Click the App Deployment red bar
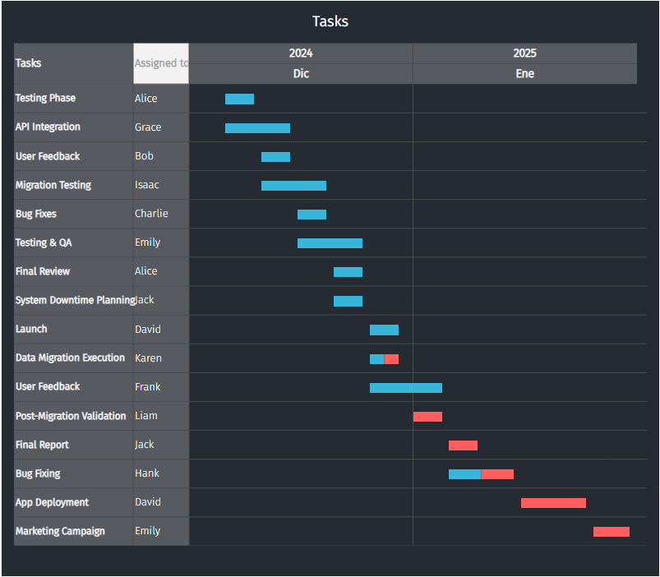 [x=553, y=503]
